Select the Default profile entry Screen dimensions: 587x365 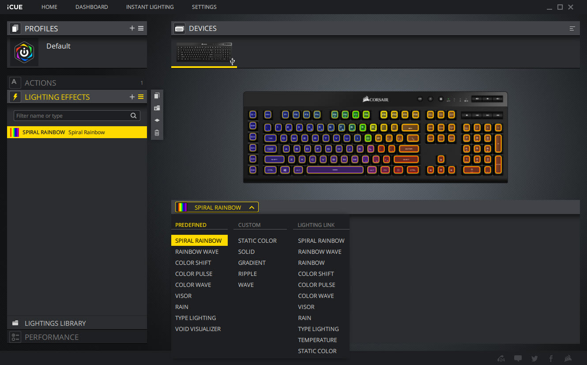(77, 52)
